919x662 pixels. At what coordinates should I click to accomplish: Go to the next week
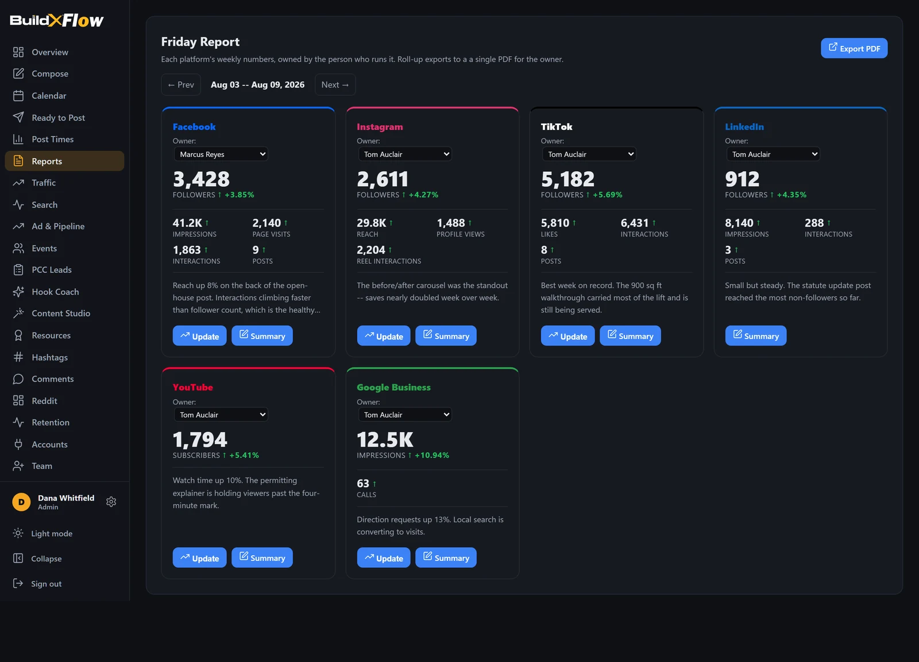click(x=335, y=84)
